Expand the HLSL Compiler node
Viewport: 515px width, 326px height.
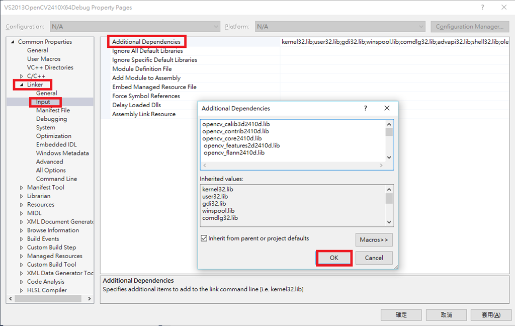click(22, 290)
